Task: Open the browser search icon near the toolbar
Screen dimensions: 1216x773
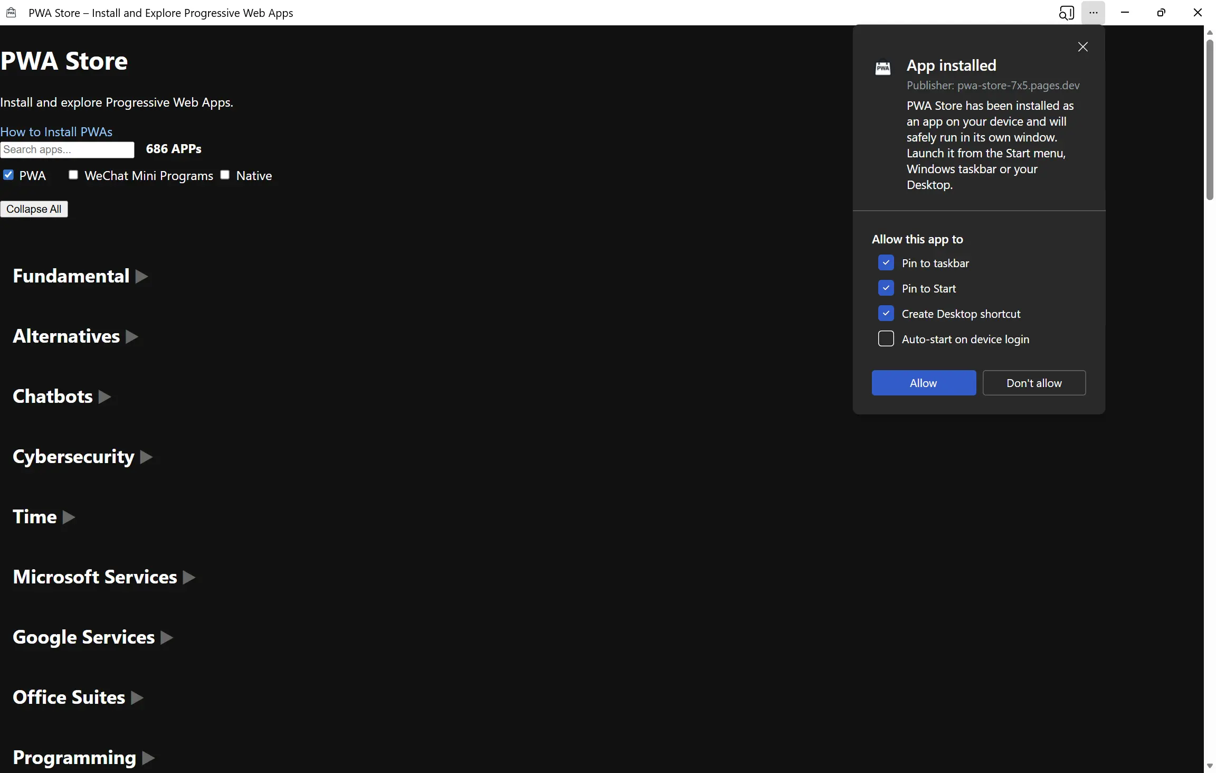Action: point(1067,12)
